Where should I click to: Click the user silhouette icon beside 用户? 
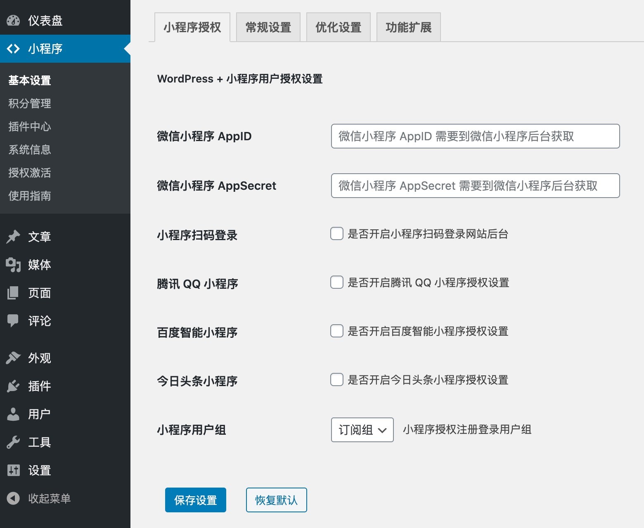pos(13,414)
